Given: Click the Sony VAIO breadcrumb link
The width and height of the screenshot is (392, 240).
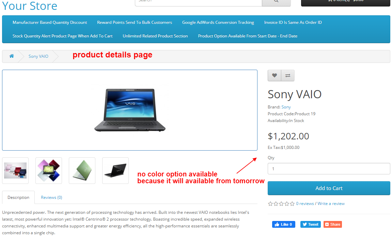Looking at the screenshot, I should point(38,56).
